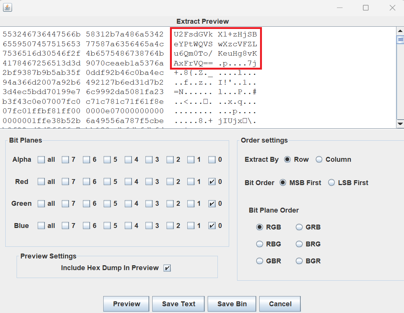Enable Green bit plane 6

click(x=86, y=204)
